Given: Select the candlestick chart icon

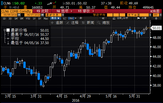Looking at the screenshot, I should click(71, 18).
